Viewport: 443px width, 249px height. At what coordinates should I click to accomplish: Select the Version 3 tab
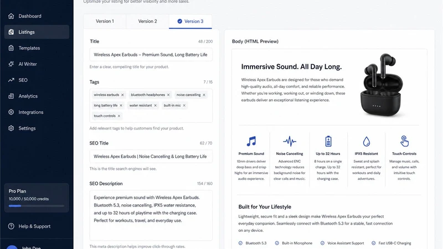[x=190, y=21]
